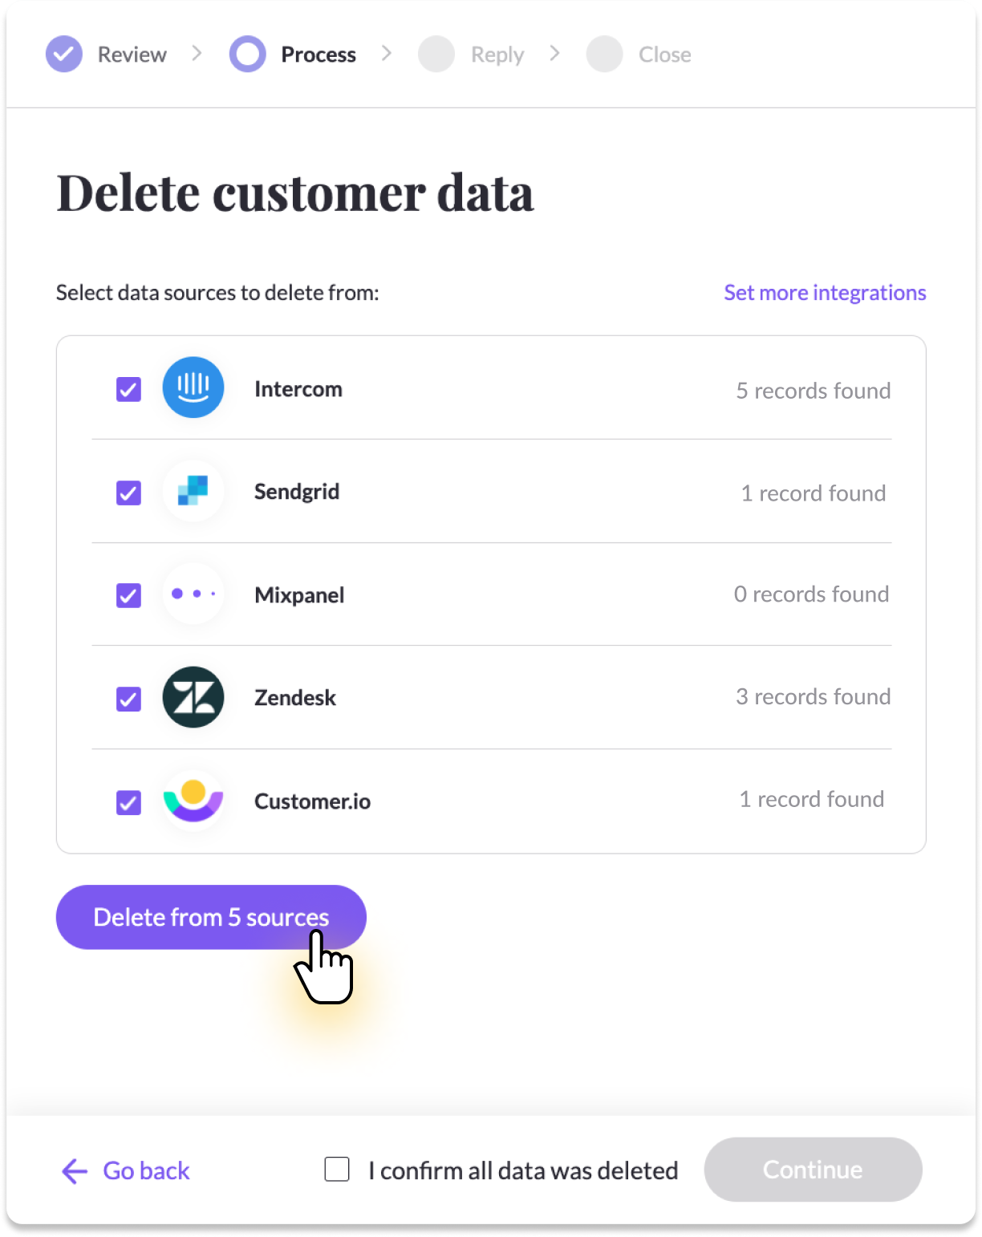
Task: Click the Sendgrid logo icon
Action: (193, 490)
